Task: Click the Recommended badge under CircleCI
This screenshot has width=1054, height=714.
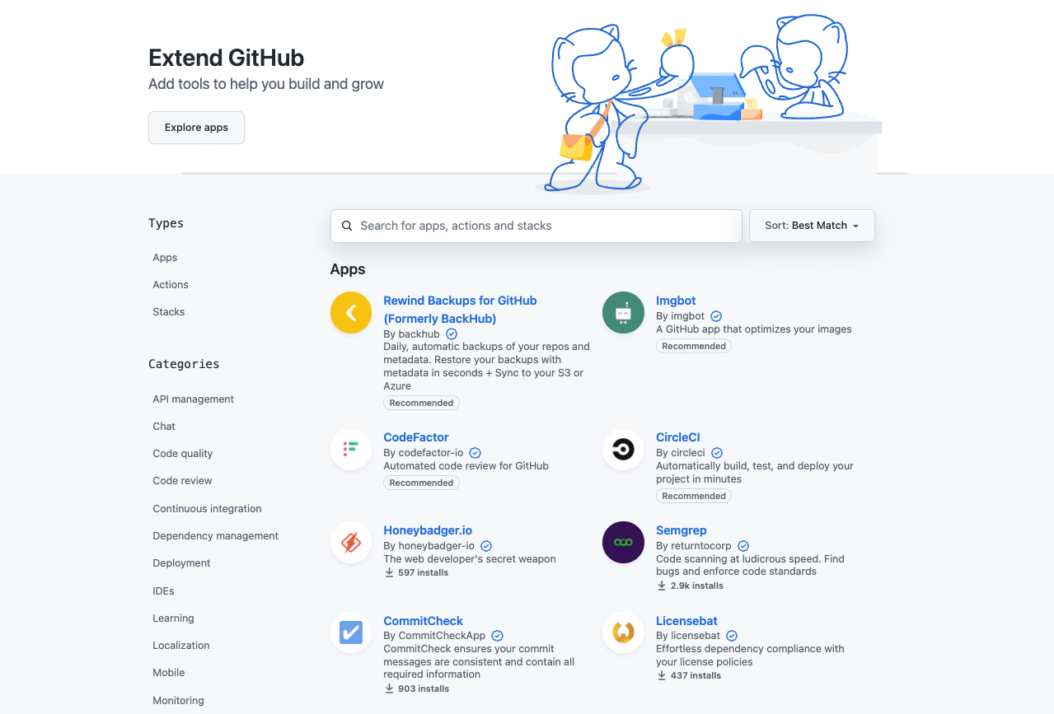Action: (x=693, y=495)
